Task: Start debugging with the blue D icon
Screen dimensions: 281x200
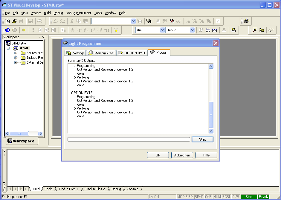Action: 7,30
